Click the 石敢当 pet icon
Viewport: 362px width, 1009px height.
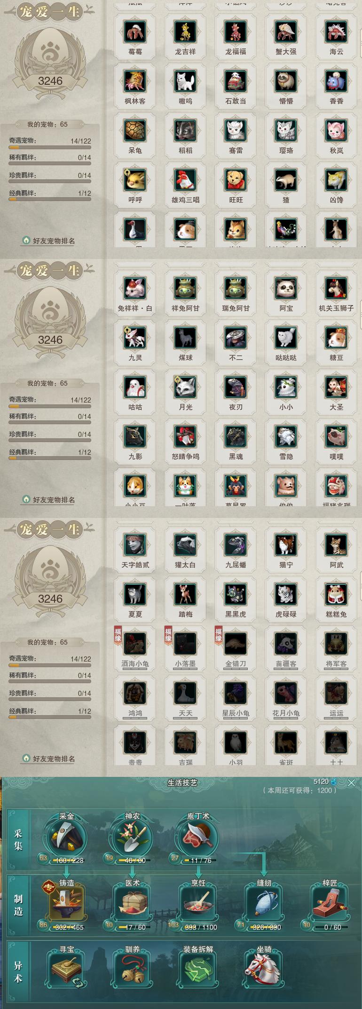[x=236, y=81]
